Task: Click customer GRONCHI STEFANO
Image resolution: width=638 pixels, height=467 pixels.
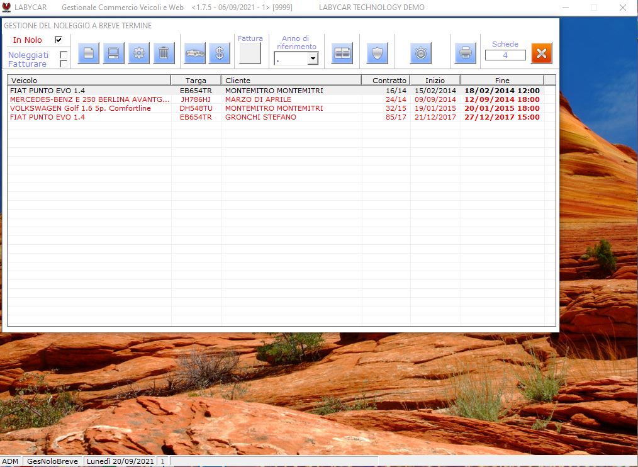Action: (x=260, y=117)
